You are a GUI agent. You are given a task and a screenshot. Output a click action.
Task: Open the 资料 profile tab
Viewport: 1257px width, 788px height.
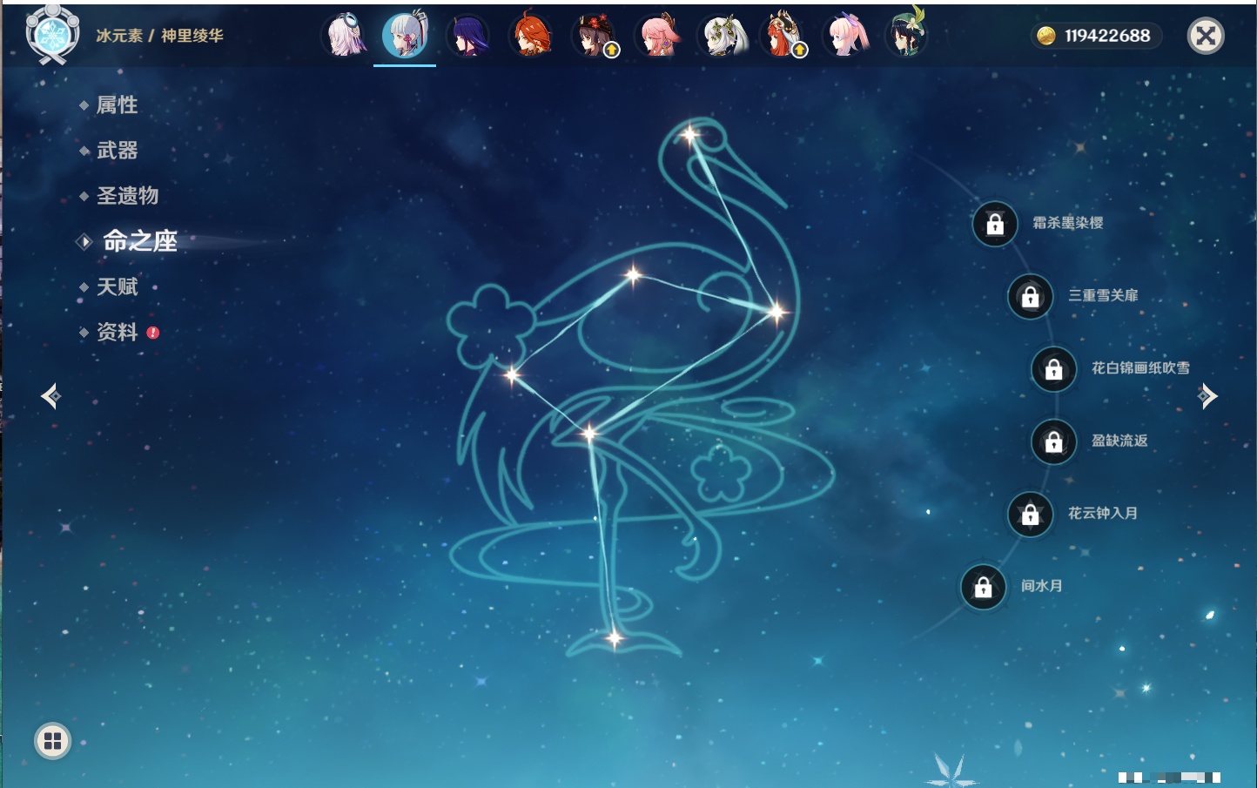tap(117, 332)
